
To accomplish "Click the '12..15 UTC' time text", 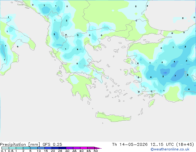I will point(162,145).
